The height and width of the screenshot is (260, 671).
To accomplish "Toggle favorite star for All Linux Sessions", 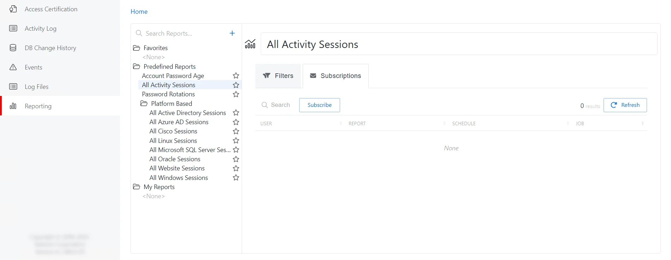I will pyautogui.click(x=236, y=140).
